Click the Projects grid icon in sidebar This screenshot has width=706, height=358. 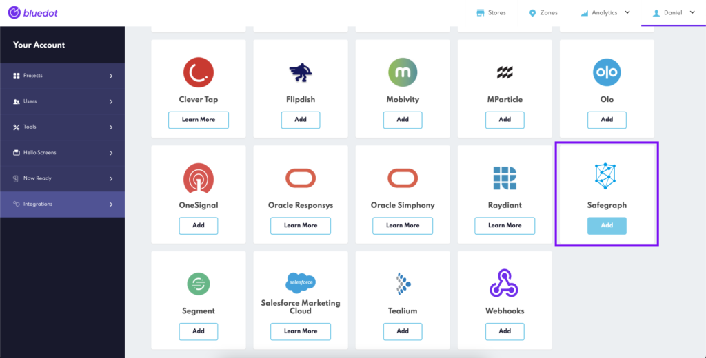17,76
